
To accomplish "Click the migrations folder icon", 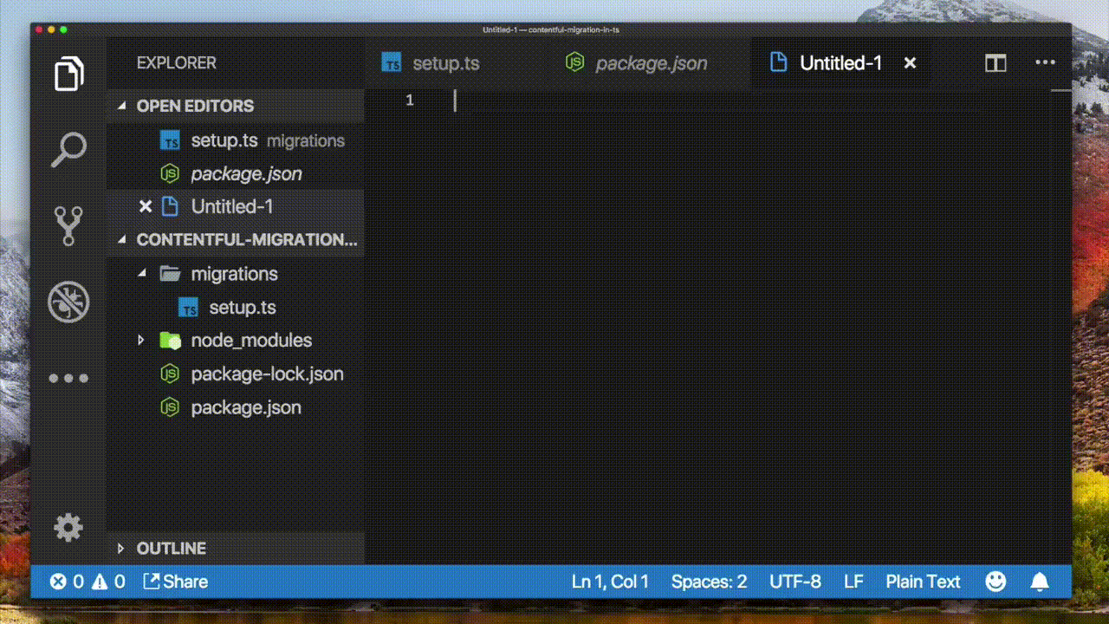I will [x=170, y=274].
